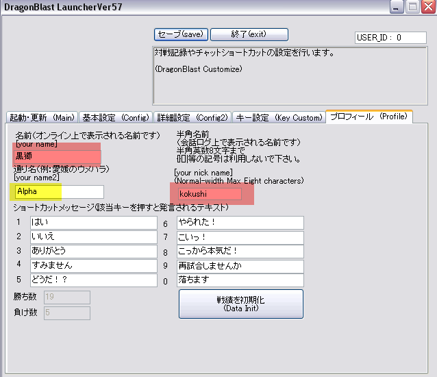This screenshot has width=437, height=377.
Task: Click shortcut message 2 field いいえ
Action: (94, 237)
